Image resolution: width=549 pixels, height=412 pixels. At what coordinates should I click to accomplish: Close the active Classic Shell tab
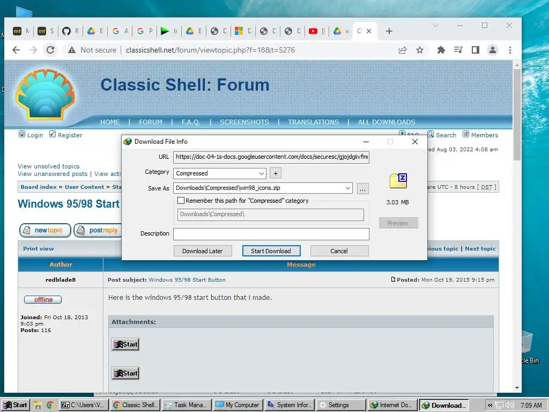pyautogui.click(x=369, y=31)
